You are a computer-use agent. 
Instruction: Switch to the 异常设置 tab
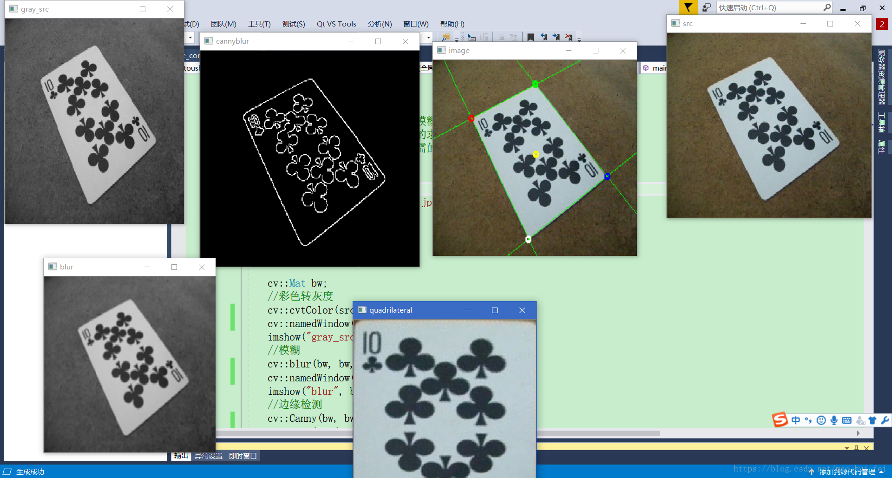tap(208, 456)
